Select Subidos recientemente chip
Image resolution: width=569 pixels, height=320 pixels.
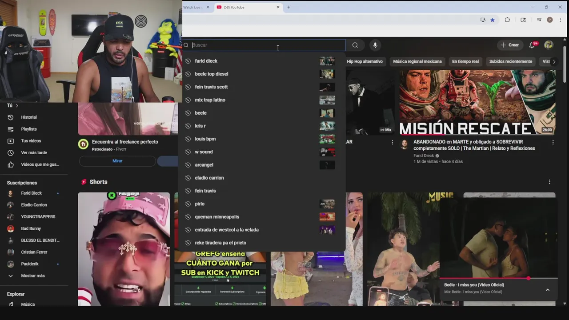(x=510, y=61)
